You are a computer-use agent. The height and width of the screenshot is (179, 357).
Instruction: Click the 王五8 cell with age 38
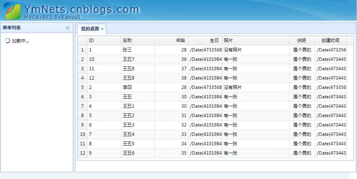coord(137,78)
